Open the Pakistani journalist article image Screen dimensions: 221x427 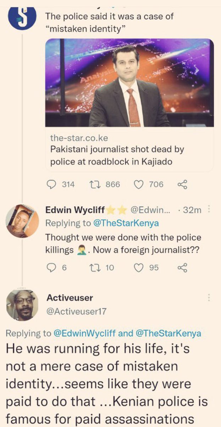pyautogui.click(x=129, y=83)
